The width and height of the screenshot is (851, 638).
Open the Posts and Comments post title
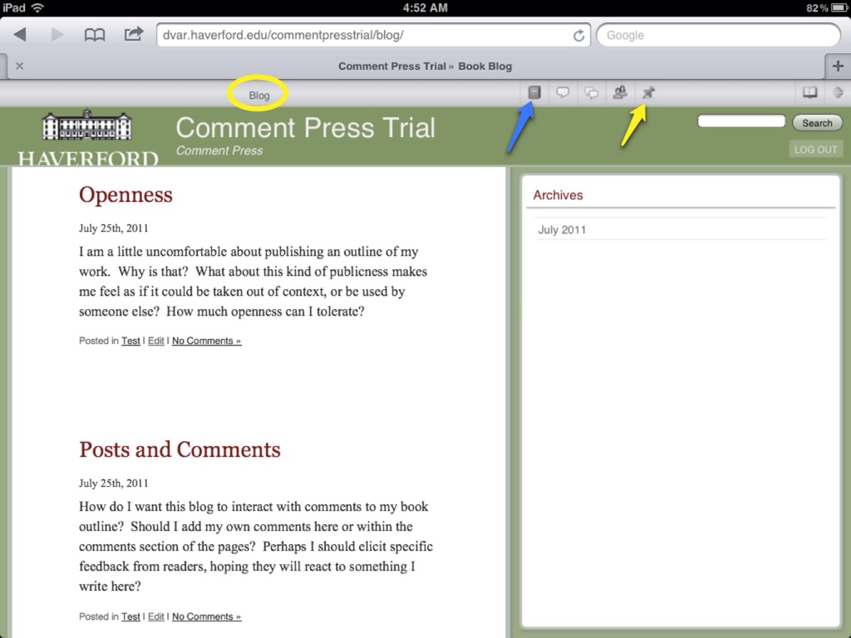pyautogui.click(x=180, y=449)
